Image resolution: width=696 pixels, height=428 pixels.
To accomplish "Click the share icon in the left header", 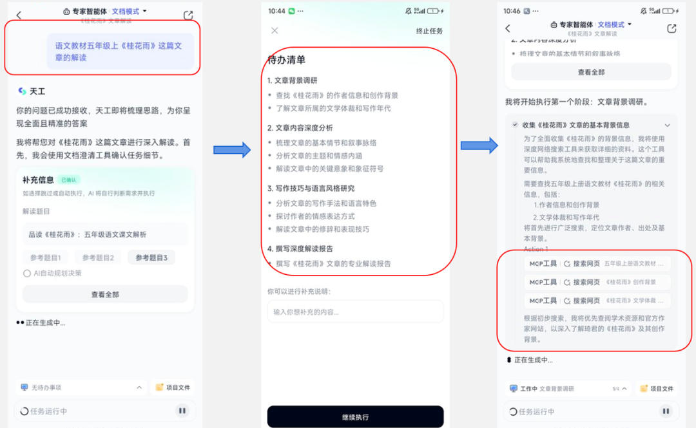I will click(188, 14).
